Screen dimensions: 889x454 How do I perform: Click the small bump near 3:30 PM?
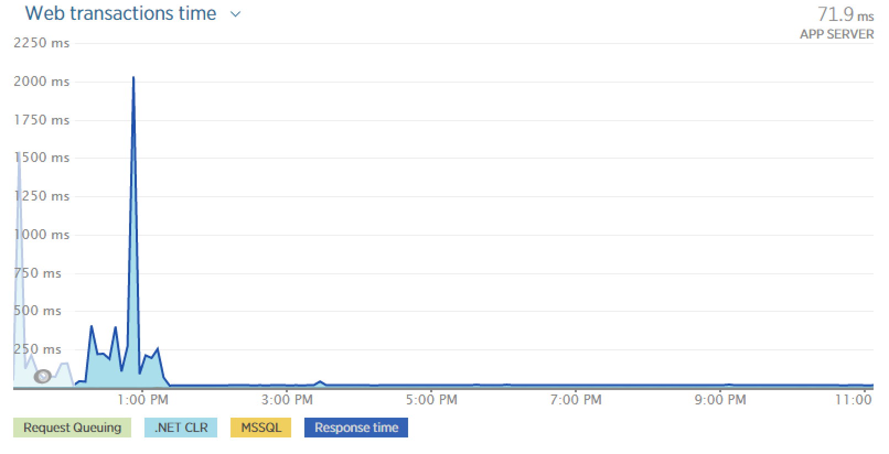point(320,381)
